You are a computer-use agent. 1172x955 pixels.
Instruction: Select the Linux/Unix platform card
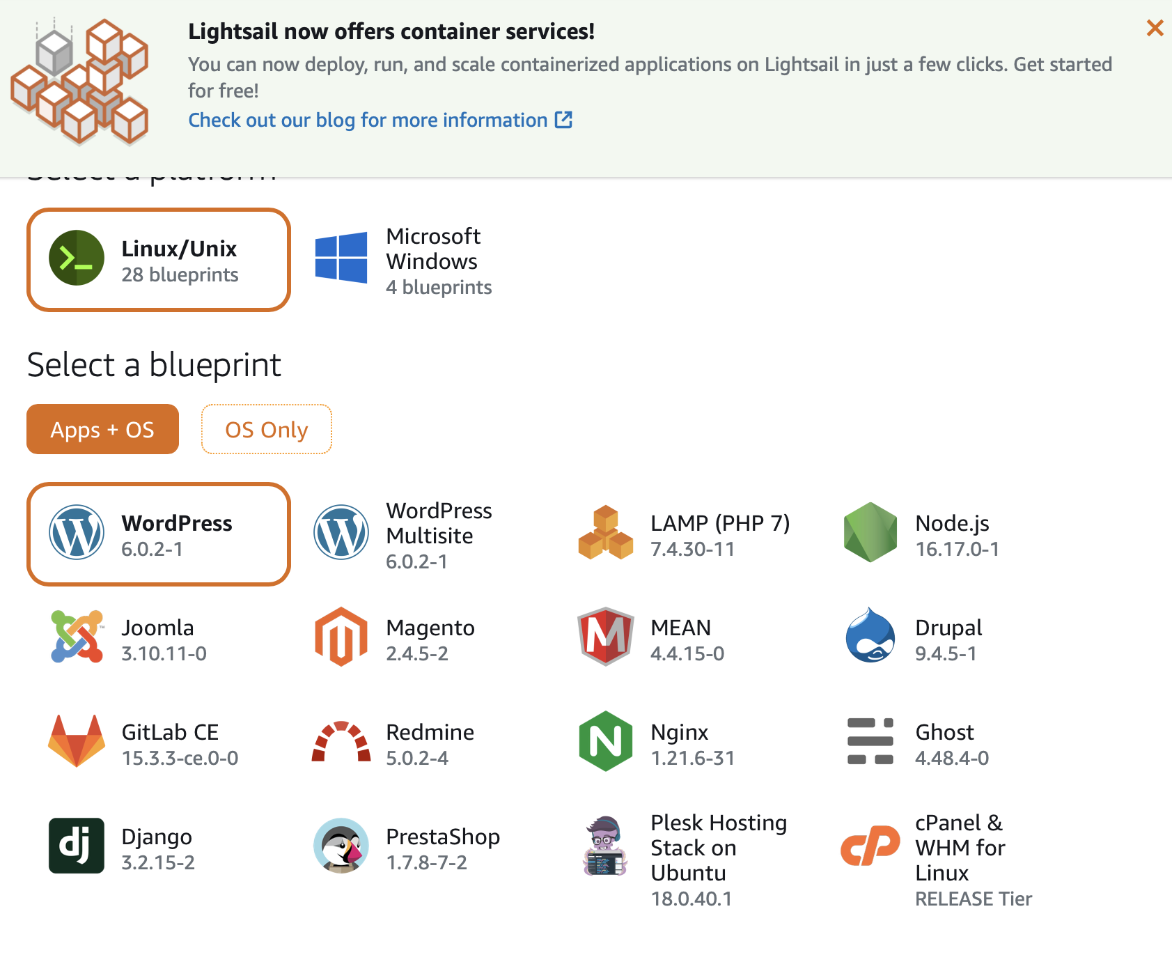[x=159, y=260]
